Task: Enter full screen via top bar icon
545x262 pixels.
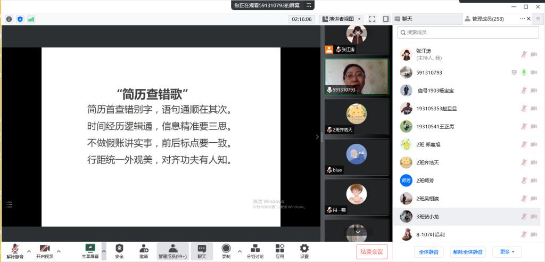Action: pyautogui.click(x=371, y=19)
